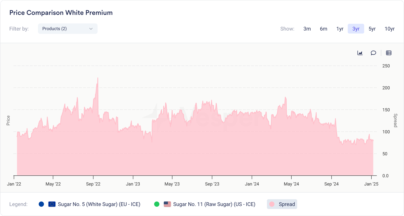The width and height of the screenshot is (404, 216).
Task: Open the Products (2) filter dropdown
Action: click(67, 29)
